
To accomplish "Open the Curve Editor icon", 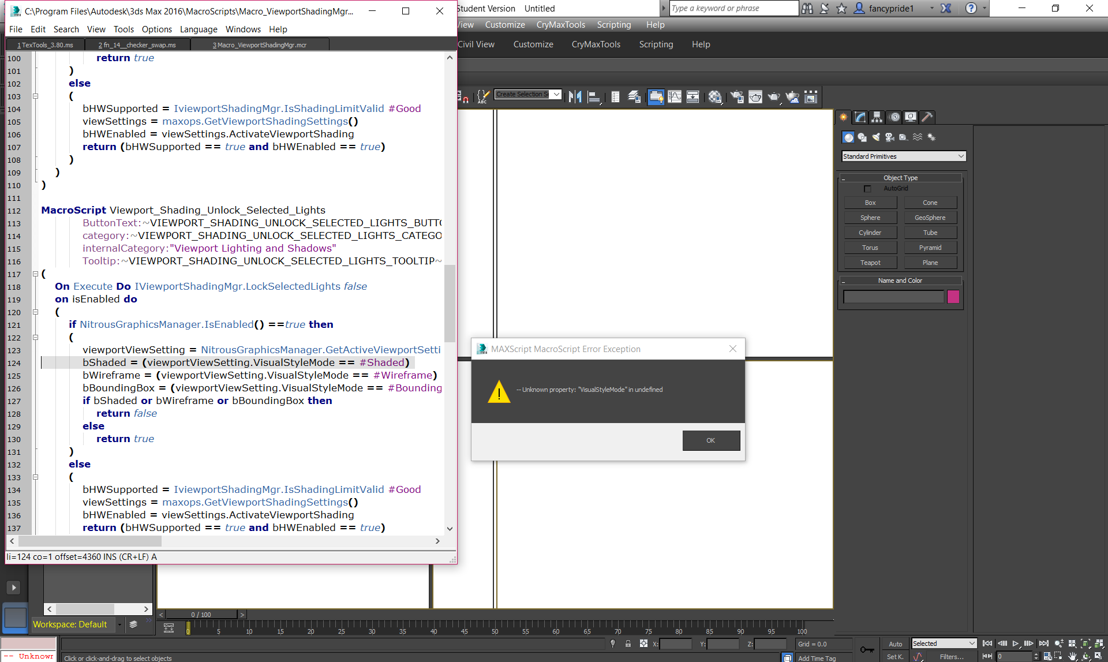I will 675,97.
